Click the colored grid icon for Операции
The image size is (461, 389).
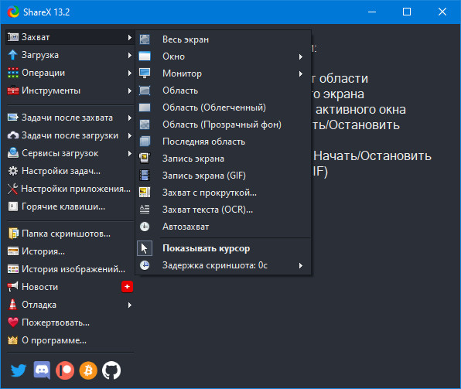[13, 73]
